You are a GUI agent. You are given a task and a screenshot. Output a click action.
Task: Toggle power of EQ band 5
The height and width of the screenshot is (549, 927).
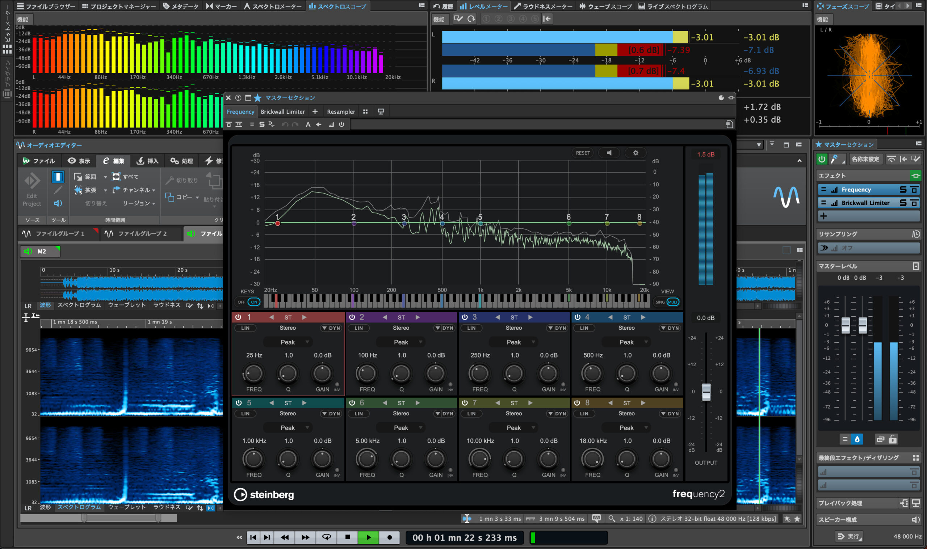(238, 402)
